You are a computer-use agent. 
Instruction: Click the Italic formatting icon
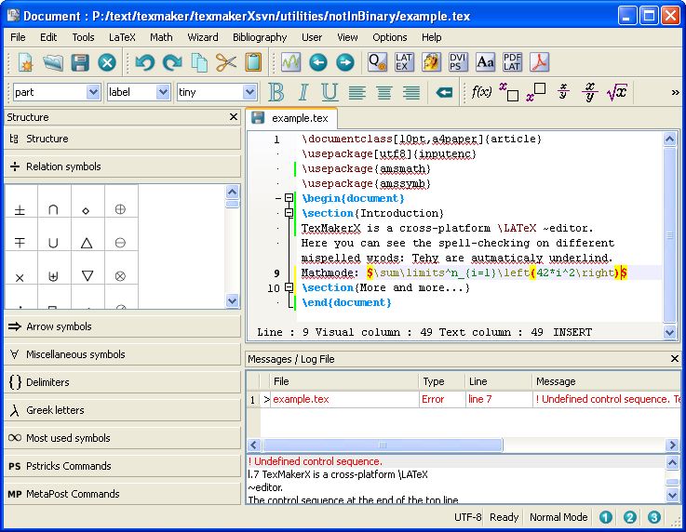303,92
